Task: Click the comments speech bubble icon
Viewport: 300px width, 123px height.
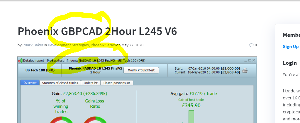Action: click(x=251, y=45)
